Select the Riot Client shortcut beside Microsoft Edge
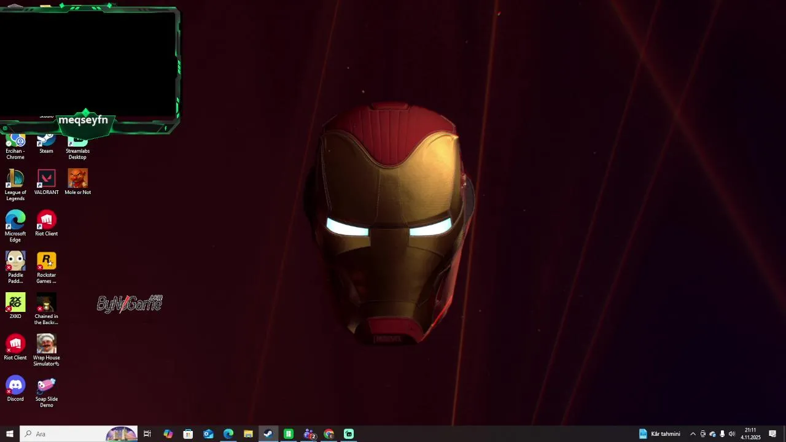This screenshot has height=442, width=786. pos(46,223)
